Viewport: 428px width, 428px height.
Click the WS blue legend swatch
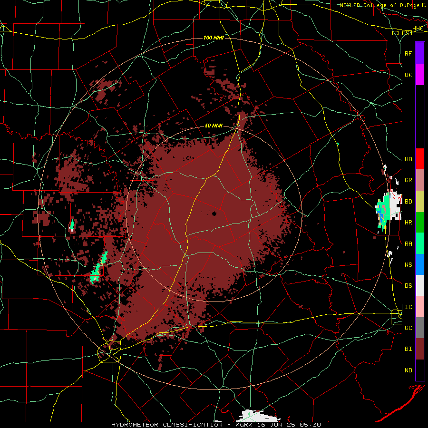420,264
